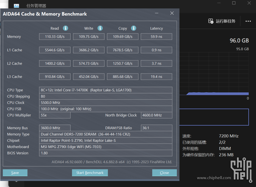Minimize the AIDA64 benchmark window
Image resolution: width=256 pixels, height=187 pixels.
click(x=156, y=13)
